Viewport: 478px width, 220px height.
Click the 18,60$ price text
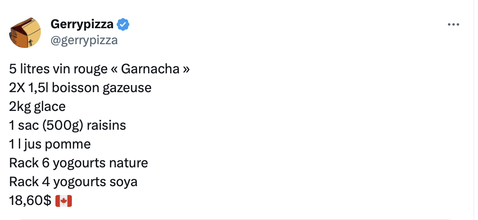pyautogui.click(x=31, y=201)
